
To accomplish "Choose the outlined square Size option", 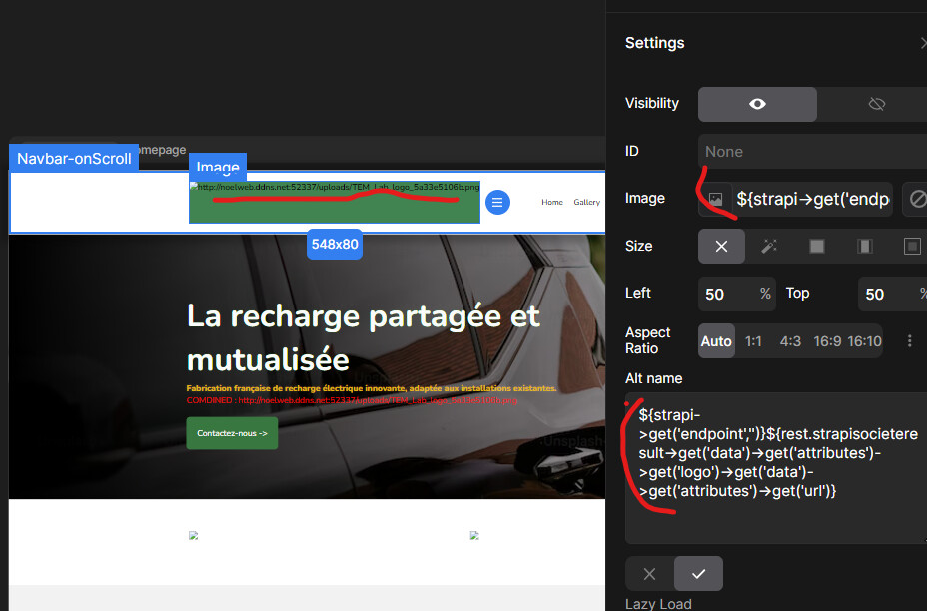I will coord(911,246).
